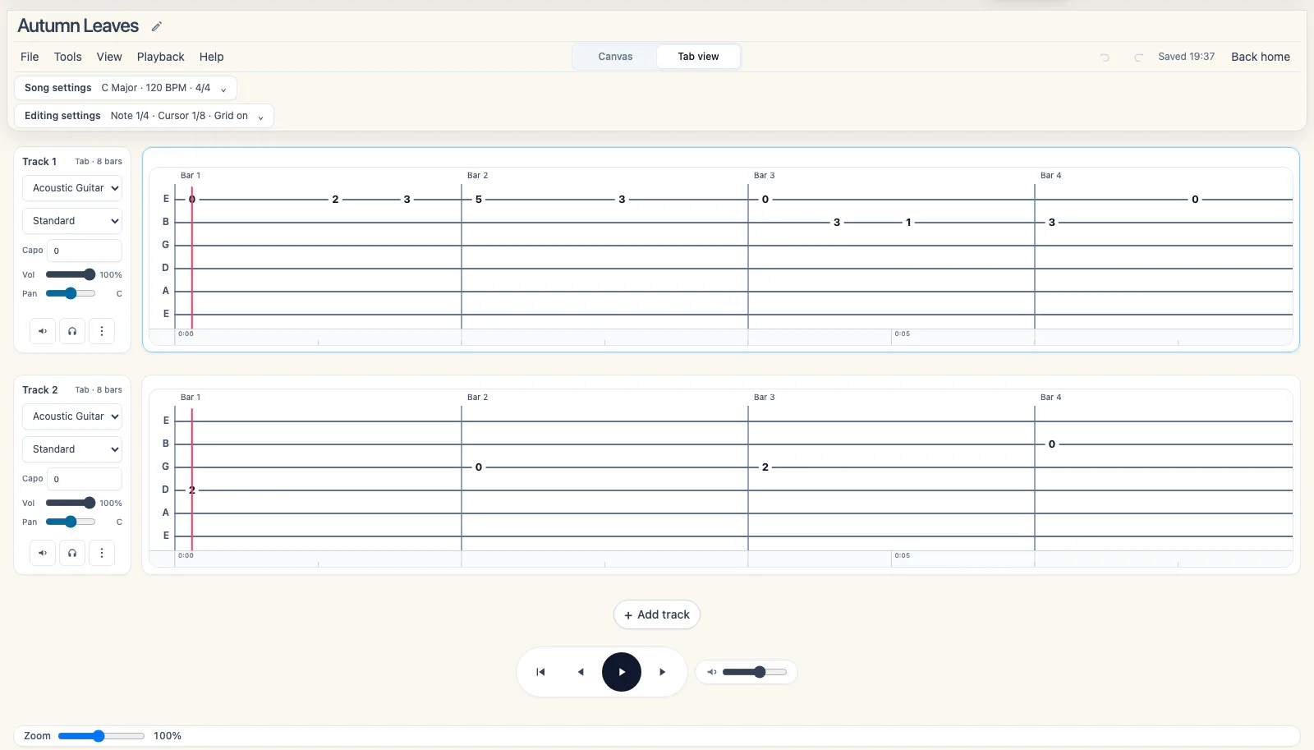1314x750 pixels.
Task: Select fret 5 note in Track 1 Bar 2
Action: tap(479, 200)
